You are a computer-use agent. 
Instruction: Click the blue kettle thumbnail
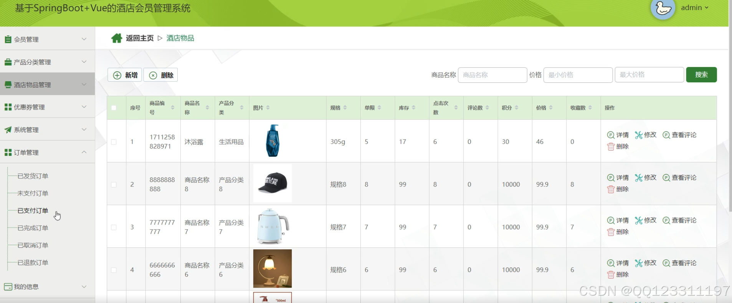[273, 226]
